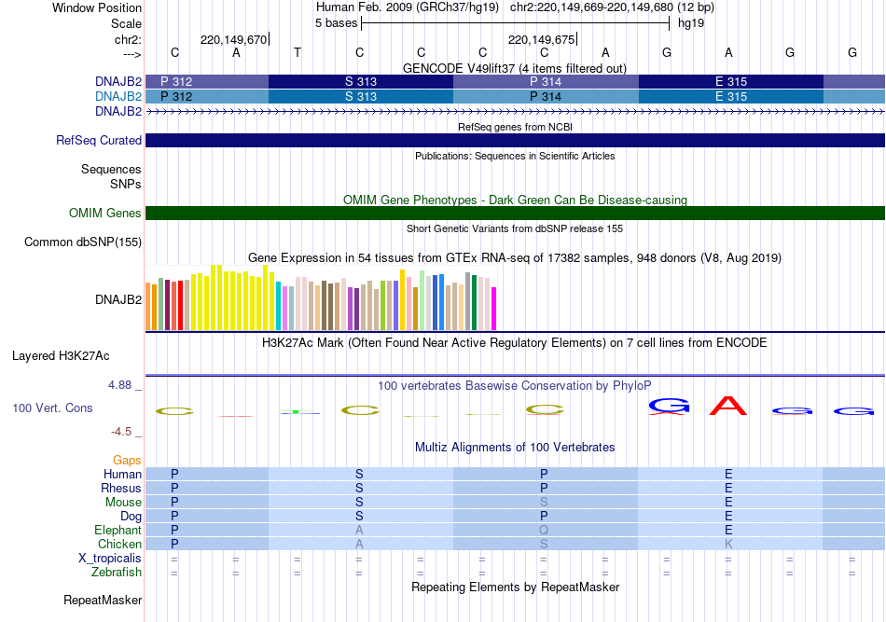The height and width of the screenshot is (622, 886).
Task: Select the RefSeq Curated track label
Action: coord(98,140)
